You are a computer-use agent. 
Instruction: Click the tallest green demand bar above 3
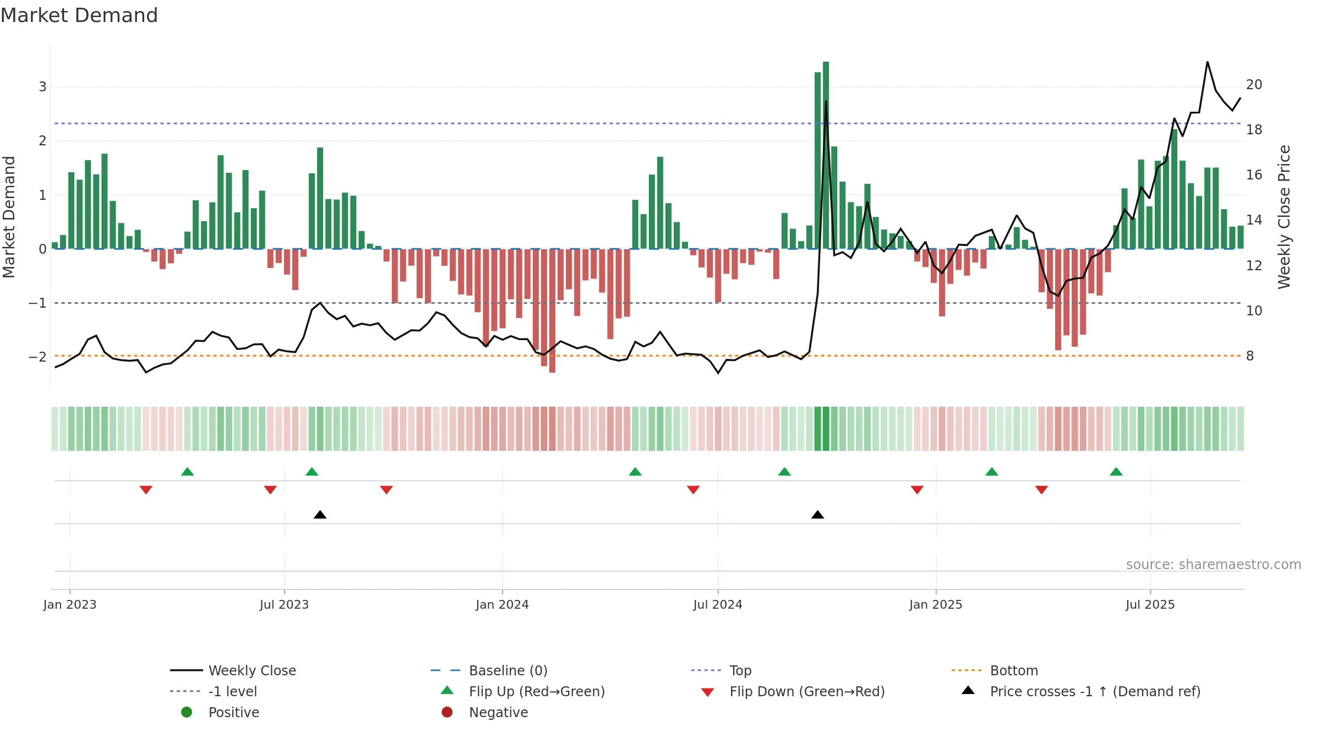click(x=826, y=155)
